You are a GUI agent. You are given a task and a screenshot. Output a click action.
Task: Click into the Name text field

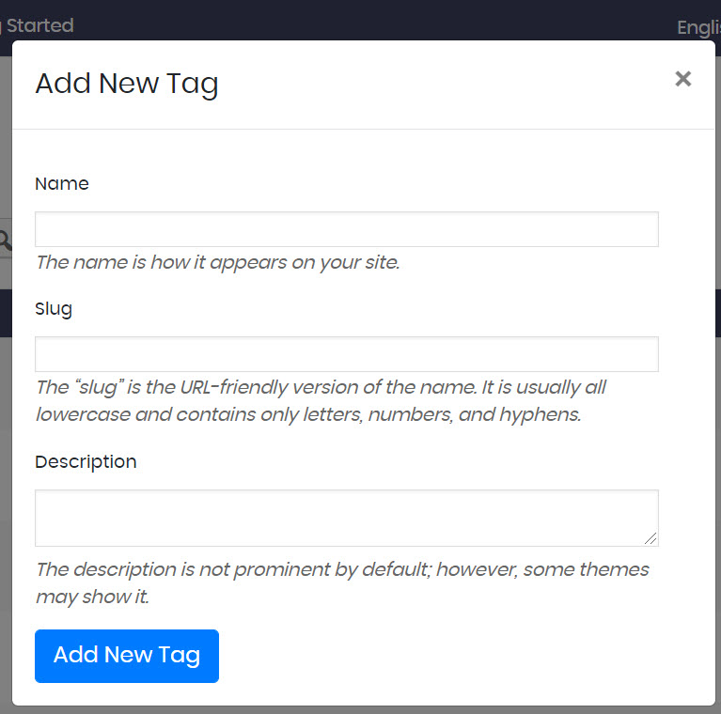click(x=346, y=229)
